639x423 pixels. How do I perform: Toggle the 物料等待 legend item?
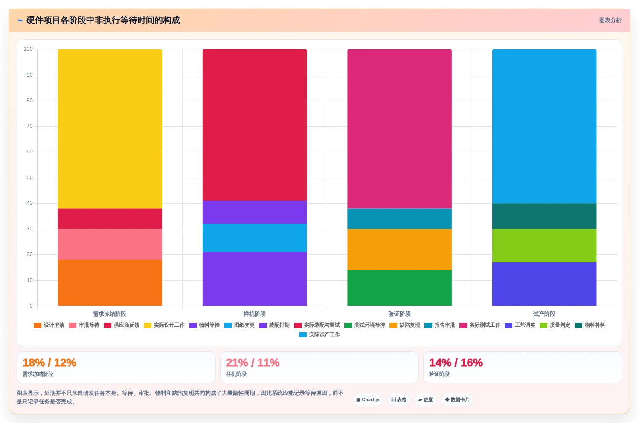point(204,325)
